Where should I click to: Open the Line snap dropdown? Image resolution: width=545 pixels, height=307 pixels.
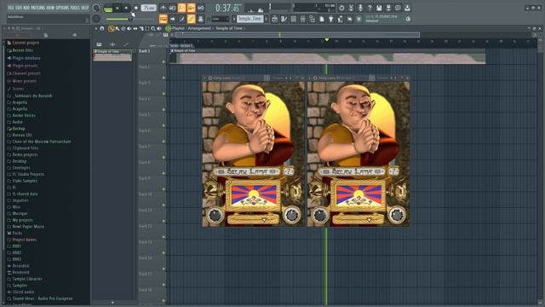click(x=220, y=19)
